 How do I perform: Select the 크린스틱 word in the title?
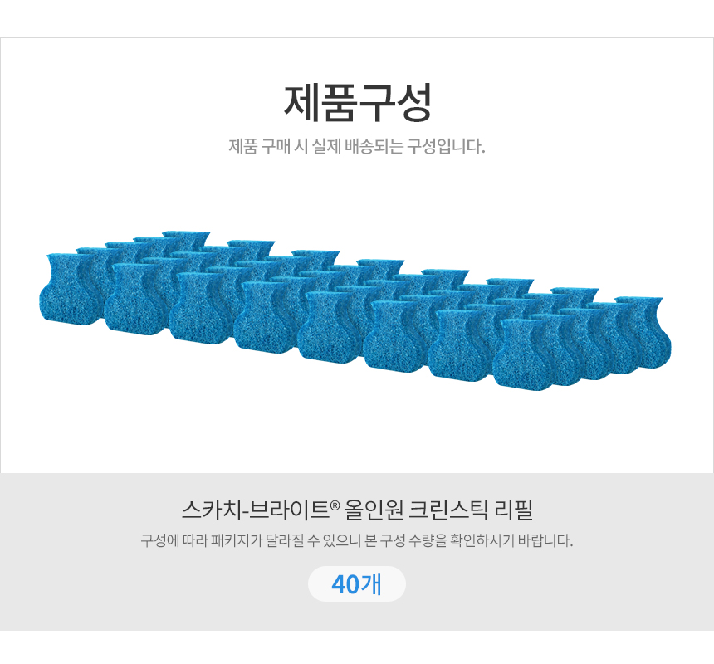tap(448, 510)
